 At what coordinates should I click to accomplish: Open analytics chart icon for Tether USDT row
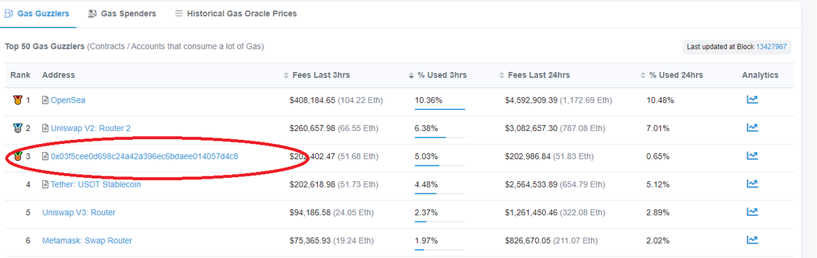(752, 184)
